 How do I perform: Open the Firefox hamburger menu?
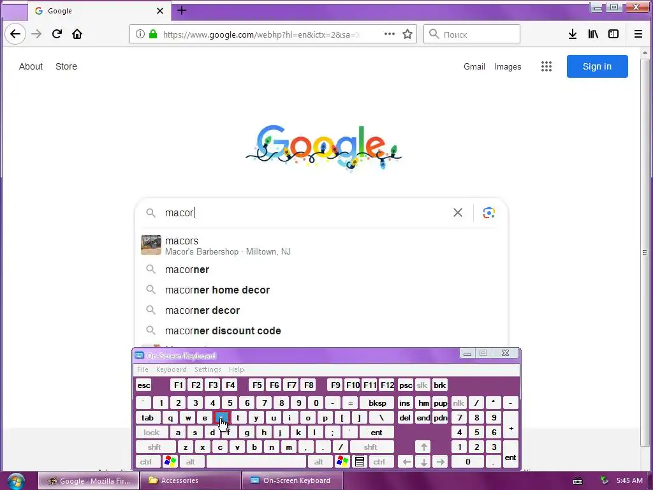coord(638,34)
